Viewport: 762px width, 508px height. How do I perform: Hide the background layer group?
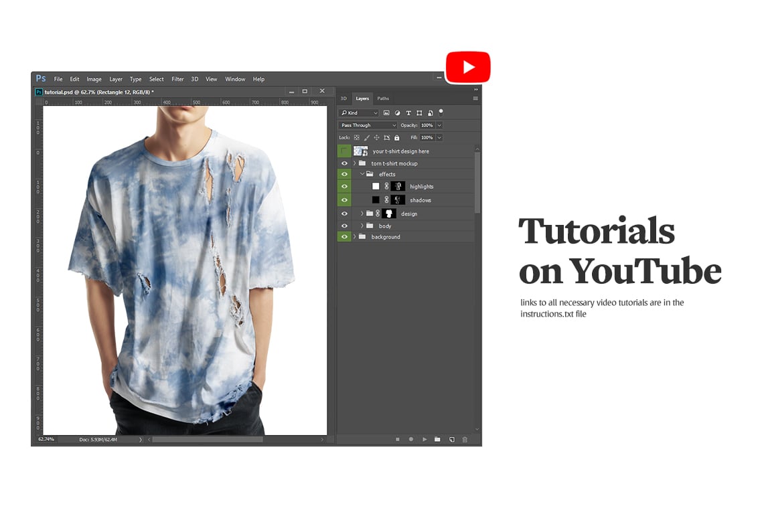click(x=344, y=236)
